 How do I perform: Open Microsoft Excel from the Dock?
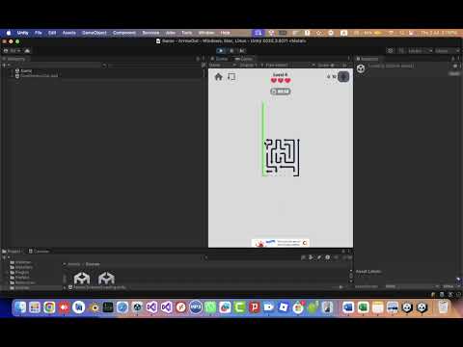click(363, 307)
